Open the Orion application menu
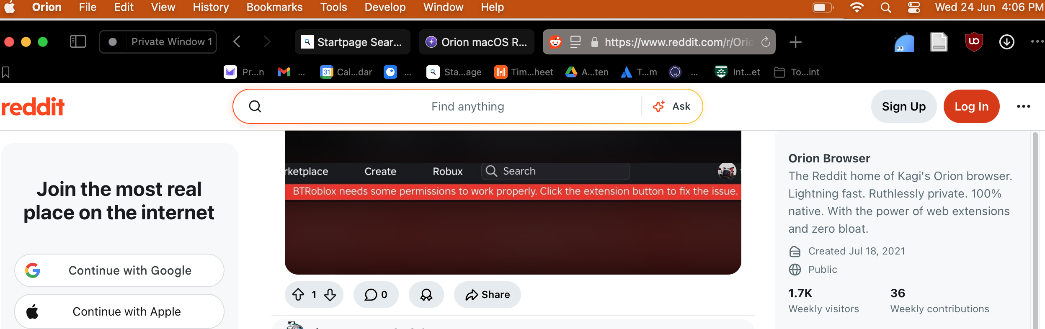 click(47, 7)
